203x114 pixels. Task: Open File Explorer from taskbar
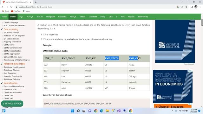pos(107,111)
